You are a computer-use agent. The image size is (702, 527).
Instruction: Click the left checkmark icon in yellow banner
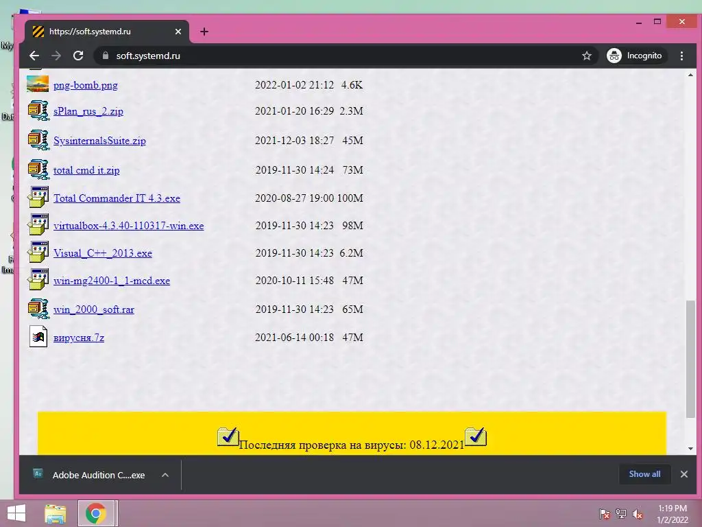pyautogui.click(x=228, y=436)
